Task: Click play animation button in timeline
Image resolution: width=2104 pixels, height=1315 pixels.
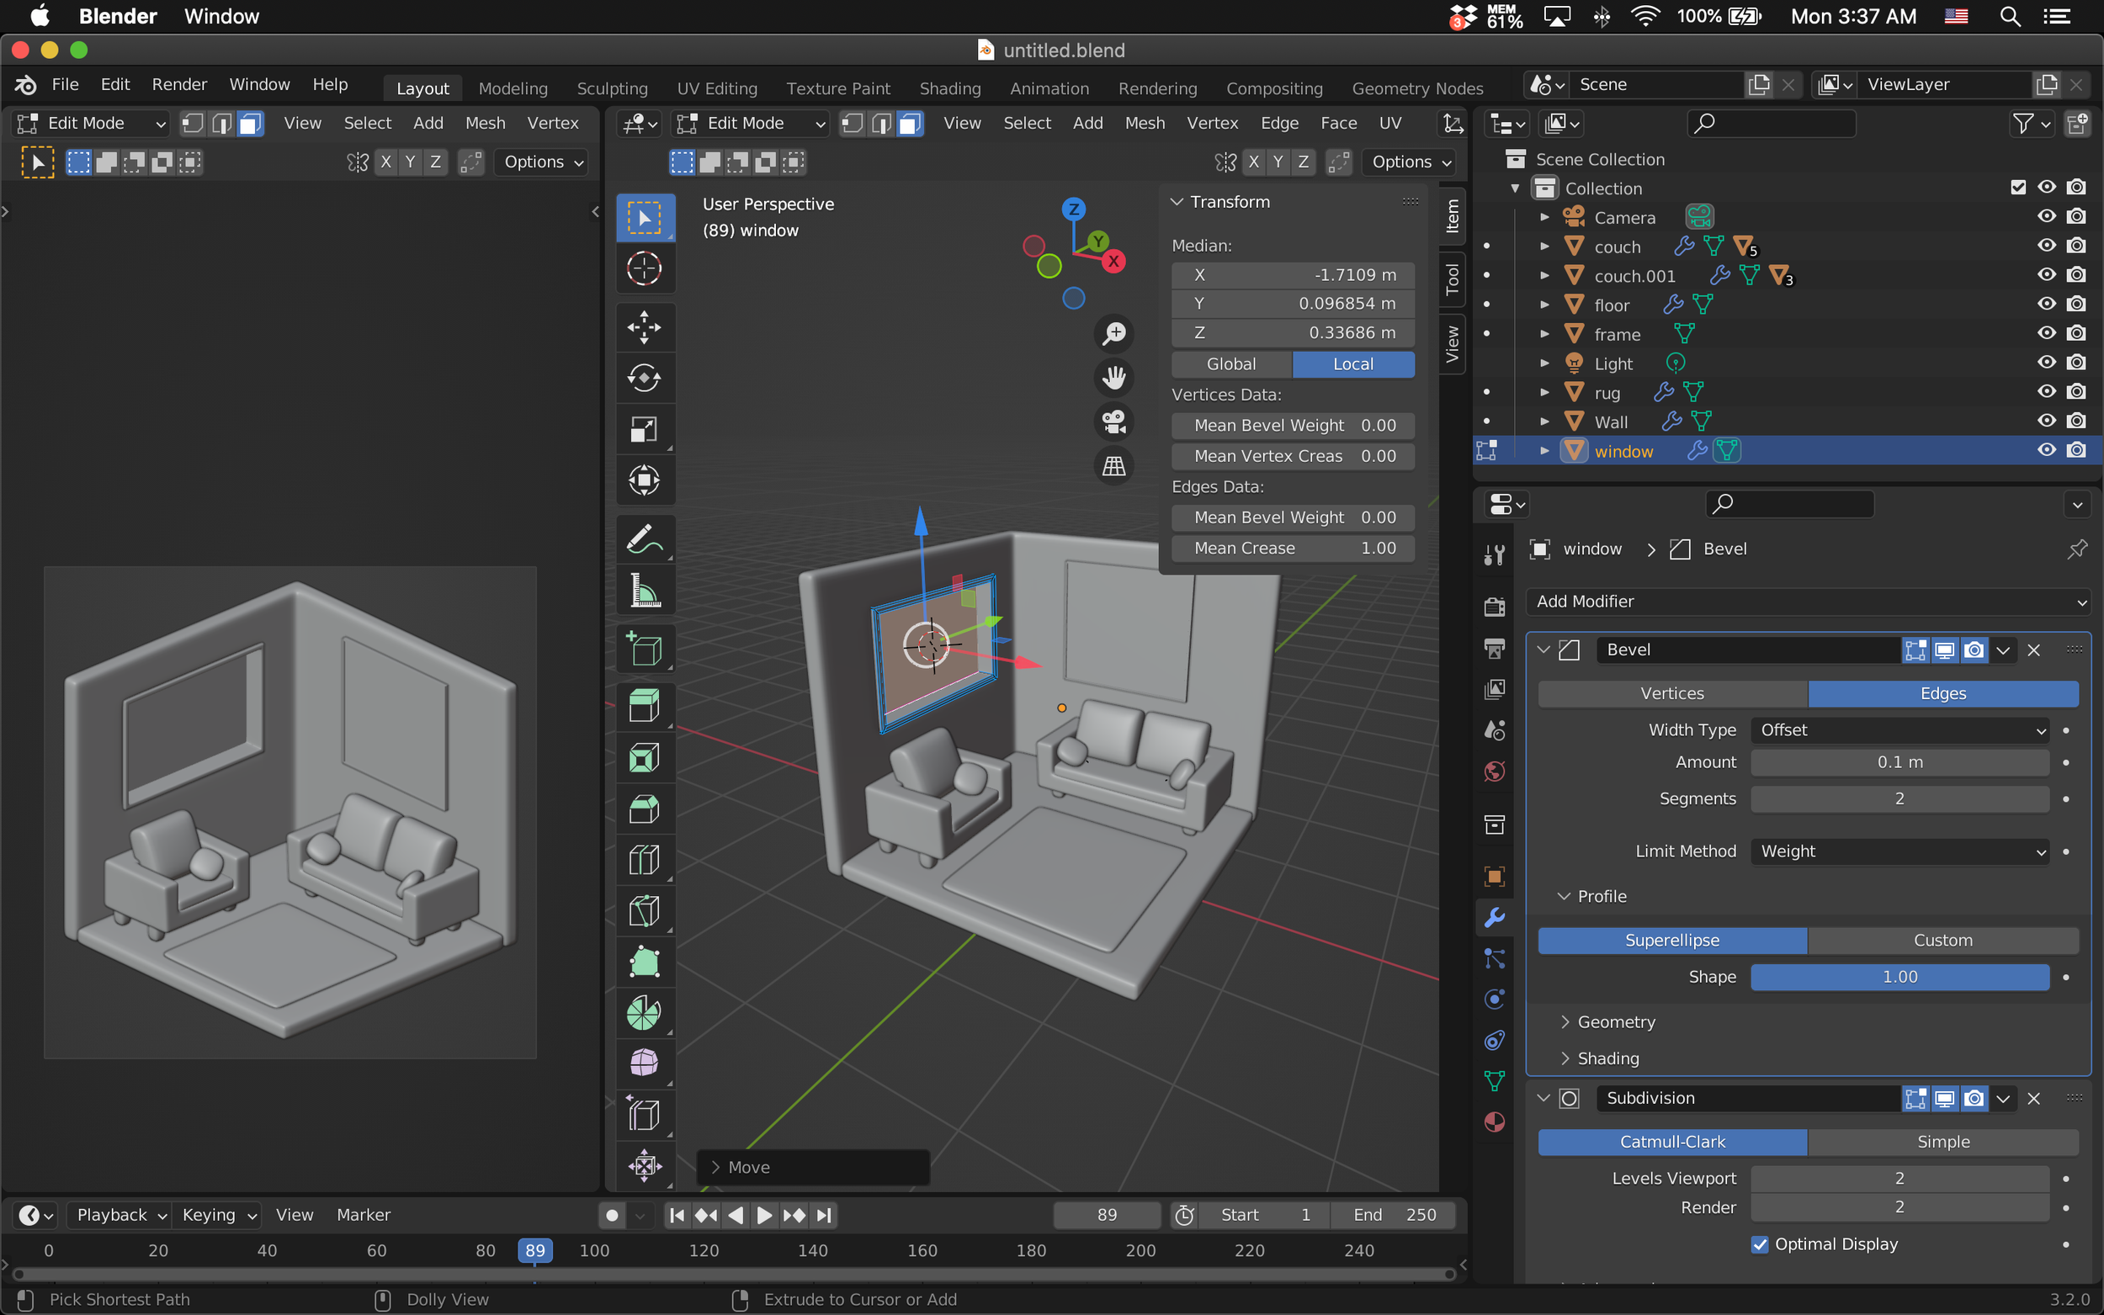Action: coord(763,1216)
